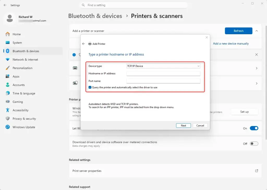Image resolution: width=267 pixels, height=190 pixels.
Task: Click Add a new device manually link
Action: pos(231,43)
